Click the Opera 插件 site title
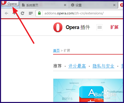 click(78, 27)
